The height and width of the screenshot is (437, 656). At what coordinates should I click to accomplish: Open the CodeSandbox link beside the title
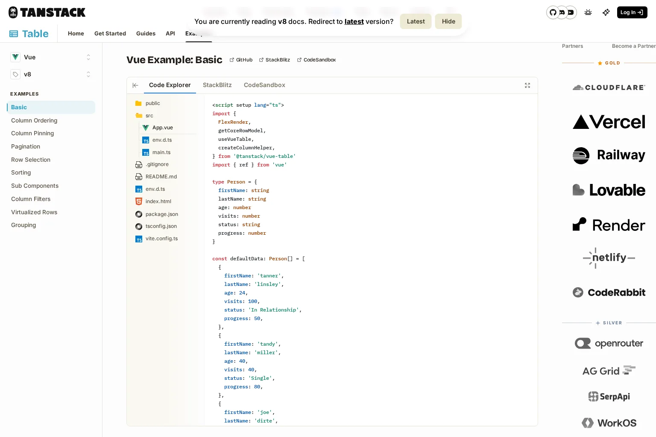coord(316,60)
